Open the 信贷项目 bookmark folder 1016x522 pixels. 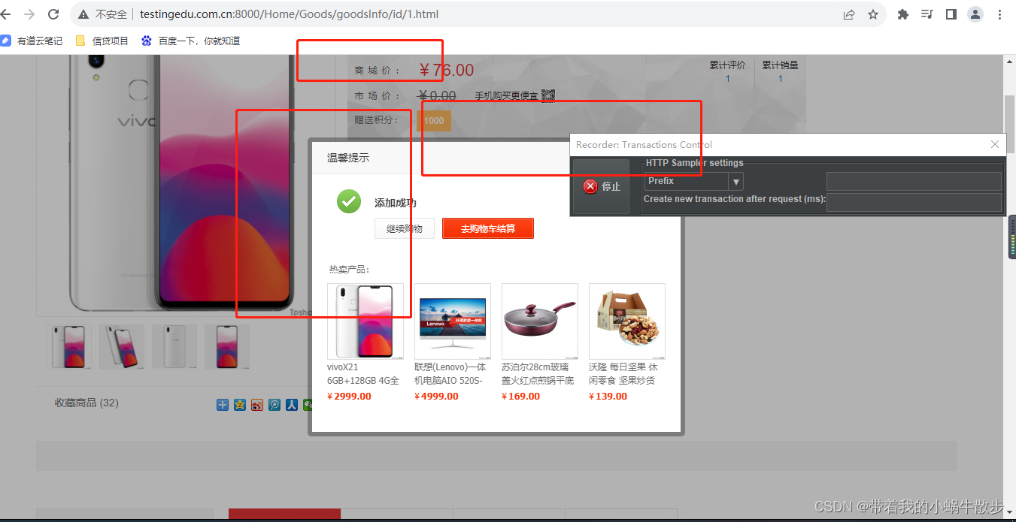pos(102,41)
